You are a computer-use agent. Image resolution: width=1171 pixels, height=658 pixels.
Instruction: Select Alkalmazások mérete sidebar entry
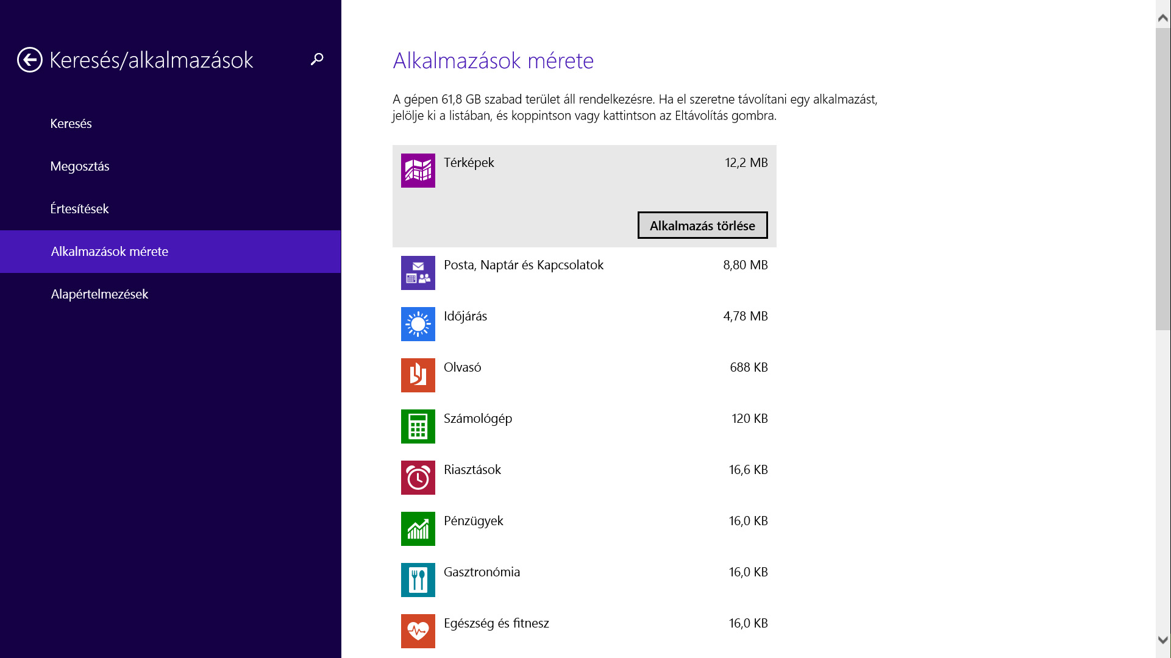click(x=110, y=252)
